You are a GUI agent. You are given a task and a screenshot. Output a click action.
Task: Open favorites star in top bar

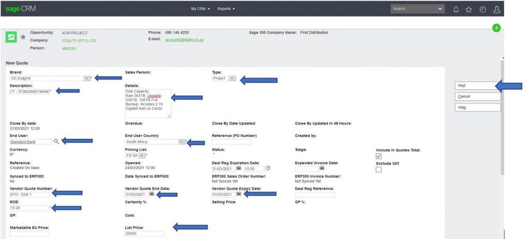(469, 9)
